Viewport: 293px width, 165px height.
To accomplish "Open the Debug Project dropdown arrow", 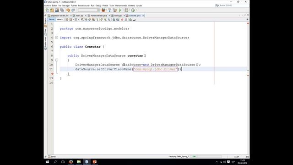I will pos(130,10).
